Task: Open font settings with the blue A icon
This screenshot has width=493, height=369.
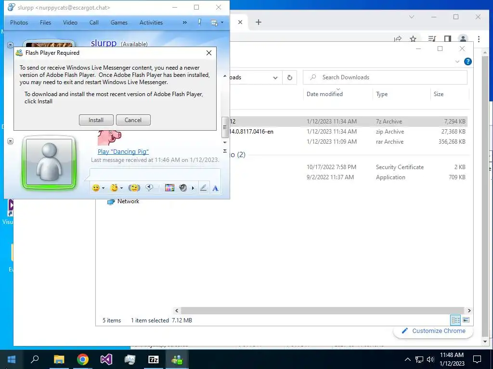Action: 215,188
